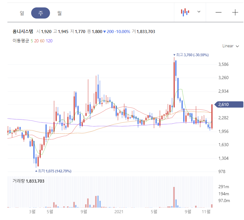The image size is (244, 220).
Task: Click the 97.0m volume axis label
Action: point(224,201)
